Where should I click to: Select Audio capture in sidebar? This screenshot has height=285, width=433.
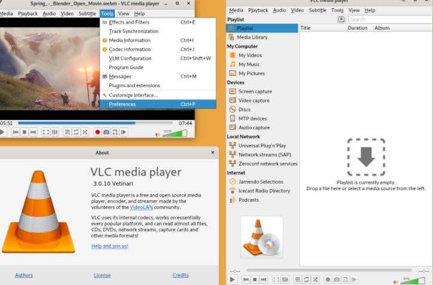[x=262, y=128]
